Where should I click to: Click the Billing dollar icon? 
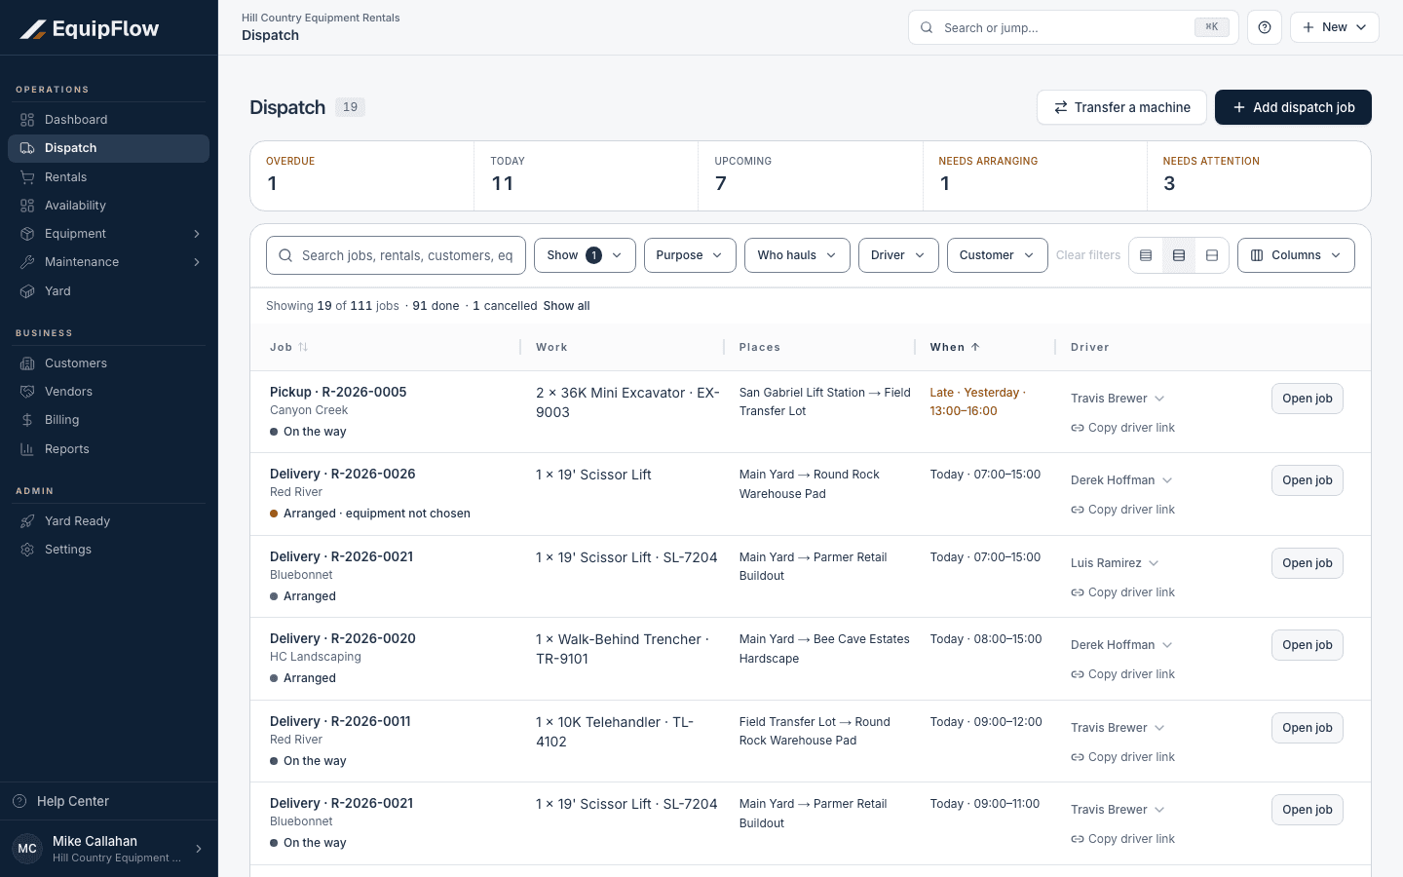point(27,420)
